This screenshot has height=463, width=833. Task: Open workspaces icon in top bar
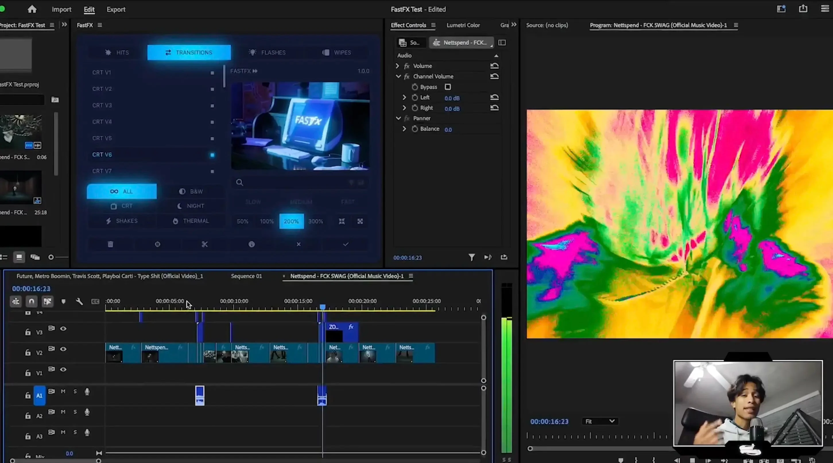[781, 9]
